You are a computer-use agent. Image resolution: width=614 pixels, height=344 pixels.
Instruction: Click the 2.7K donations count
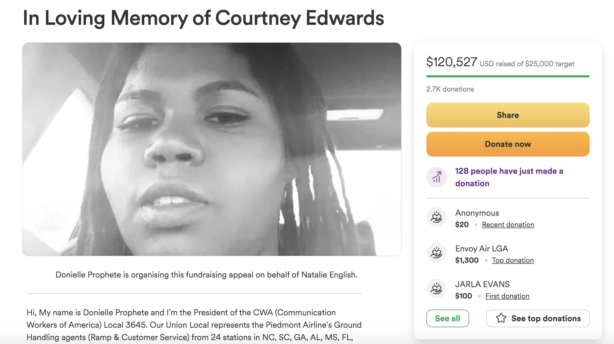pos(450,89)
